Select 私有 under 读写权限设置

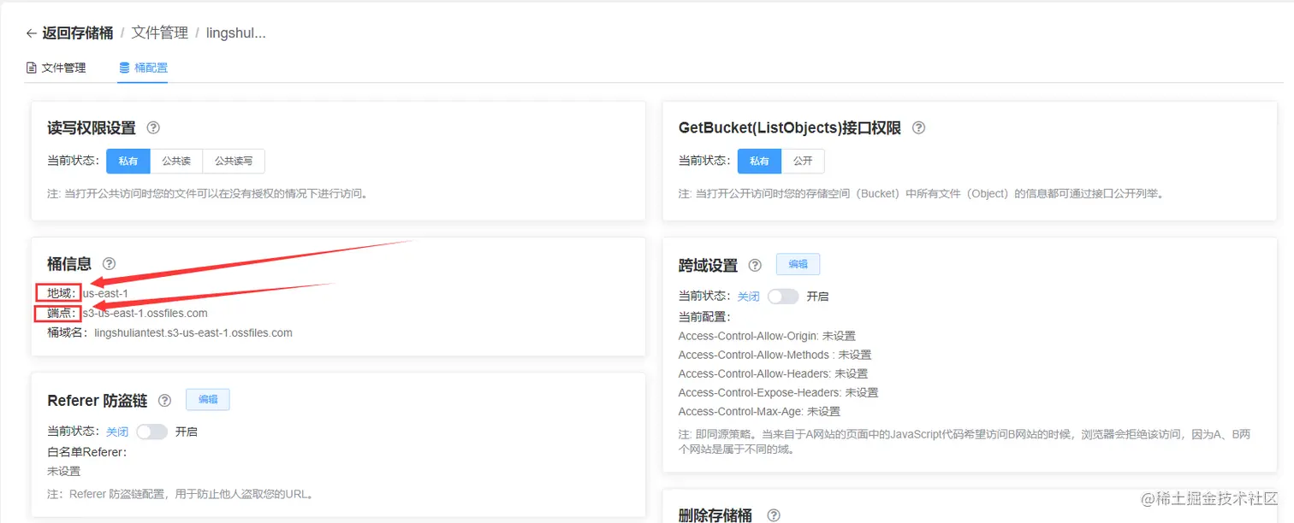(x=128, y=161)
